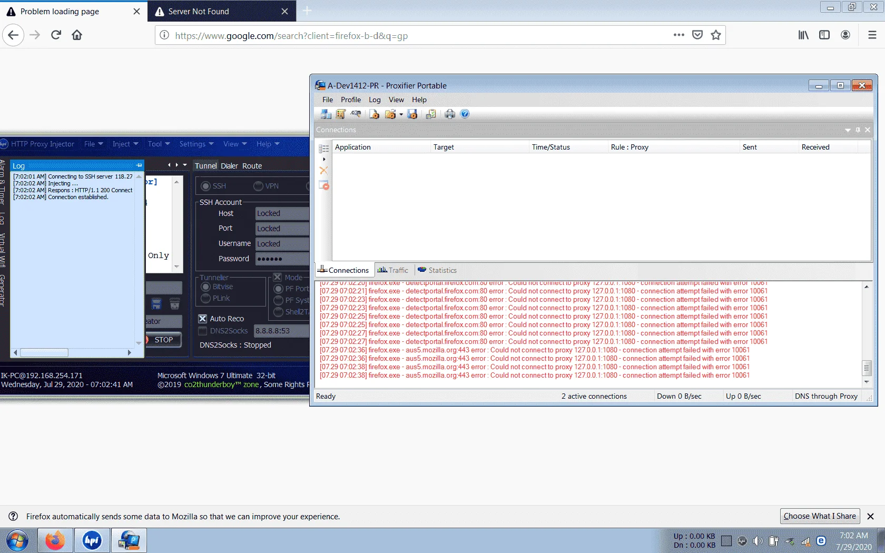The image size is (885, 553).
Task: Click the new profile icon in Proxifier toolbar
Action: coord(375,114)
